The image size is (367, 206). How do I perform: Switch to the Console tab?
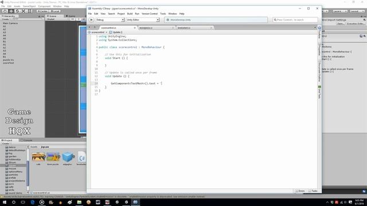click(x=27, y=140)
